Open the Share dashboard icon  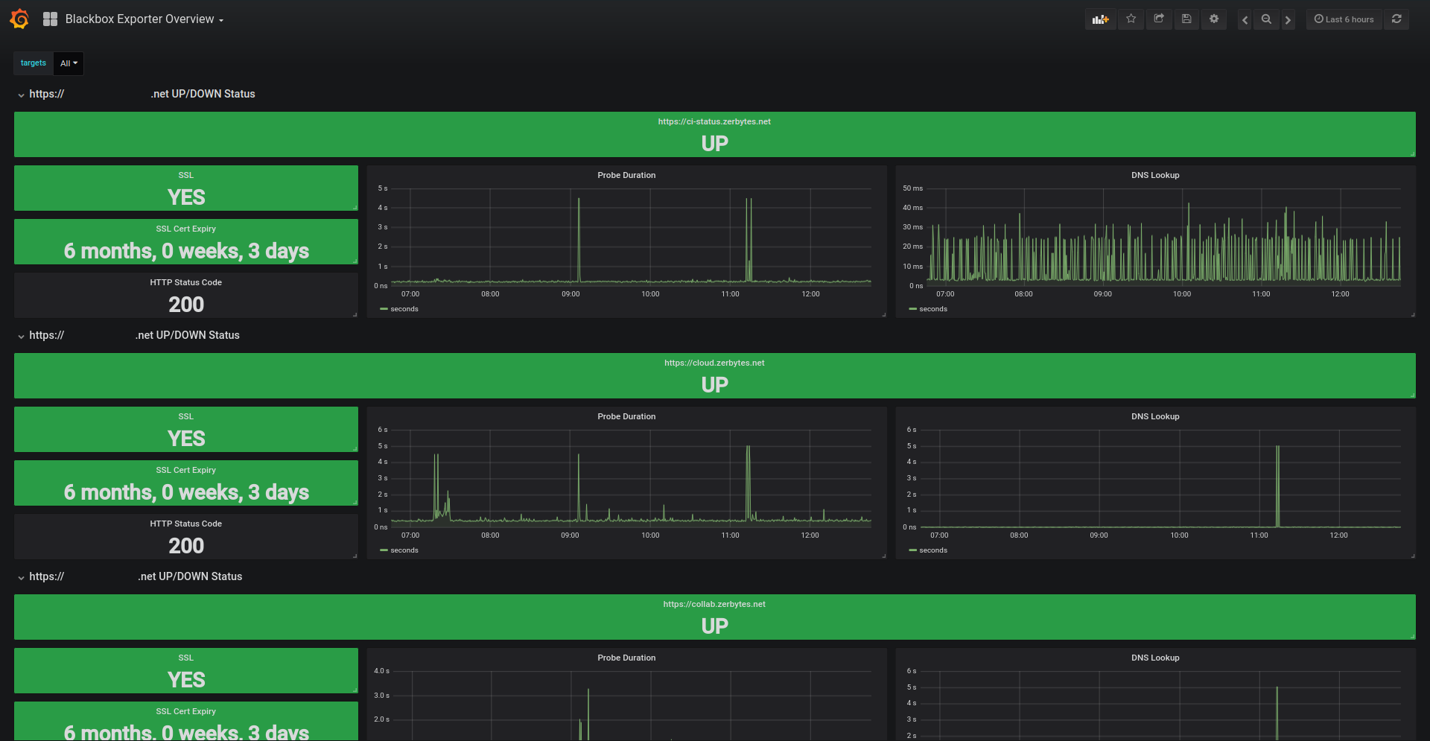pyautogui.click(x=1159, y=19)
